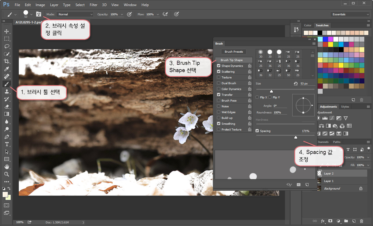Click the Angle input field
The width and height of the screenshot is (373, 226).
click(280, 106)
